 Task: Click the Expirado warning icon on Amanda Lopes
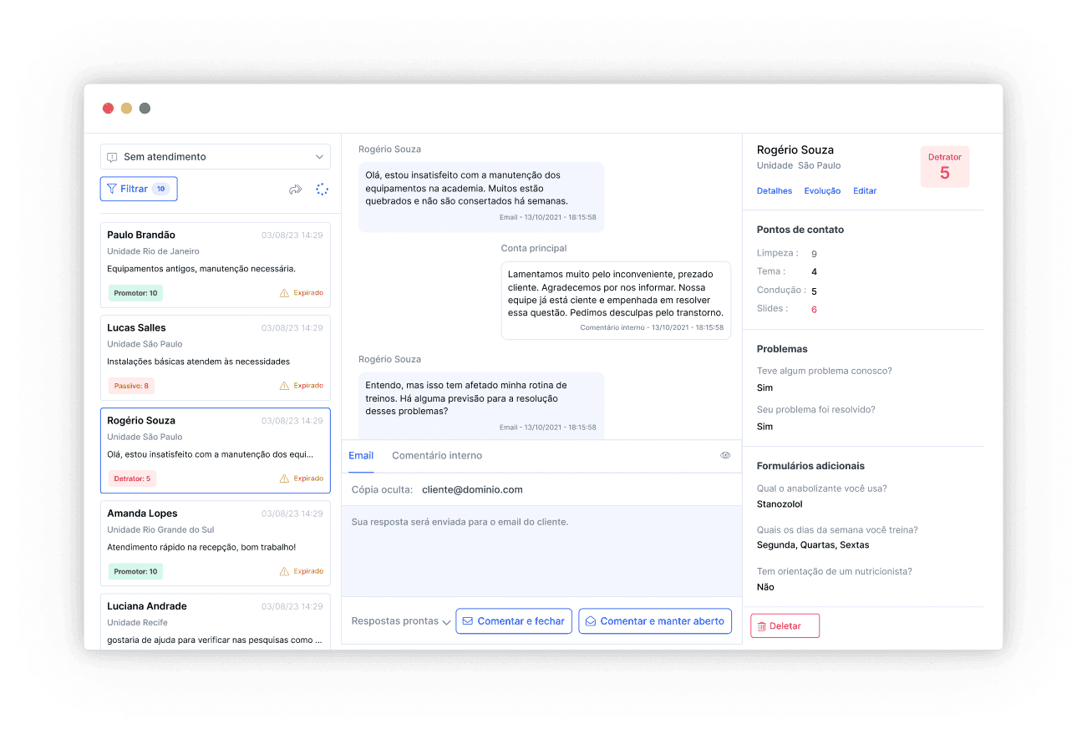point(284,571)
